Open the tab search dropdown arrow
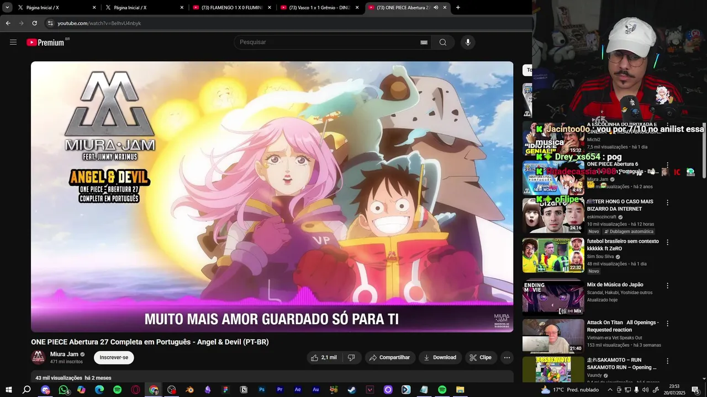 (7, 8)
